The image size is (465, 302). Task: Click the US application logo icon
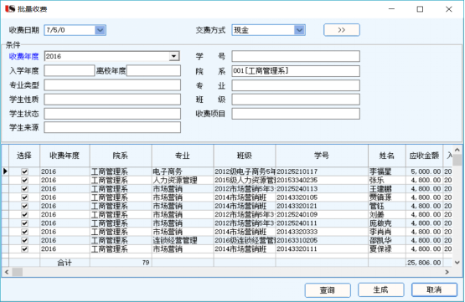[10, 9]
